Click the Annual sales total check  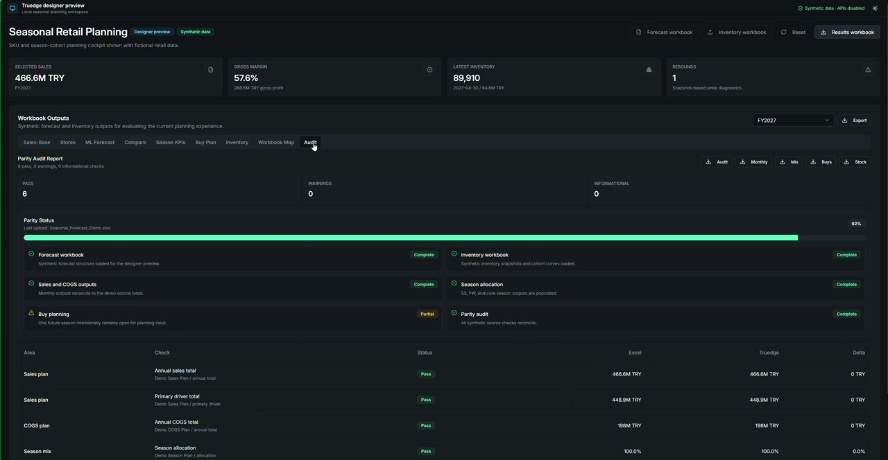tap(176, 371)
